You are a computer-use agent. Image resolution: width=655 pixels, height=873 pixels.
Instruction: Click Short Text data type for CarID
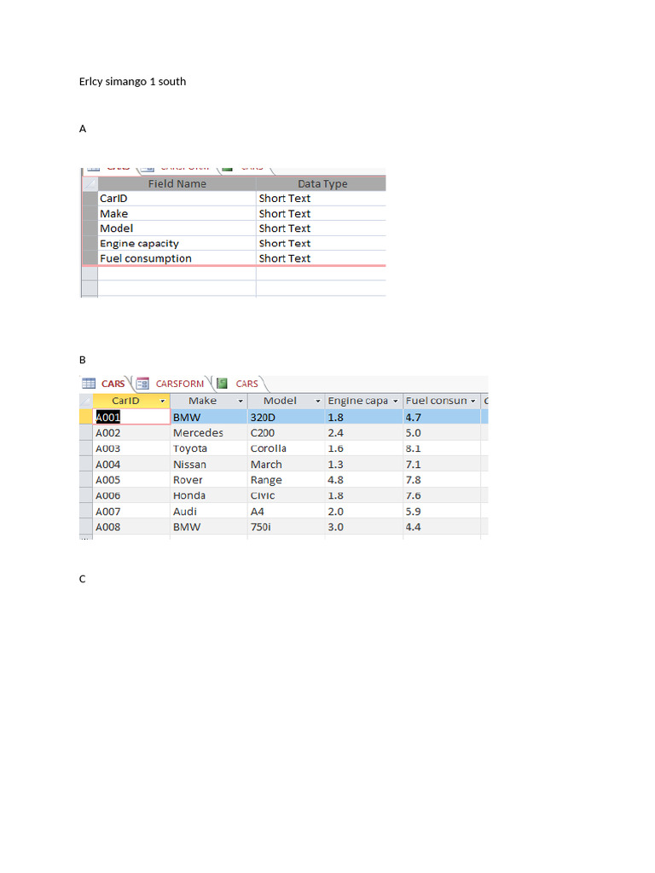[x=322, y=198]
